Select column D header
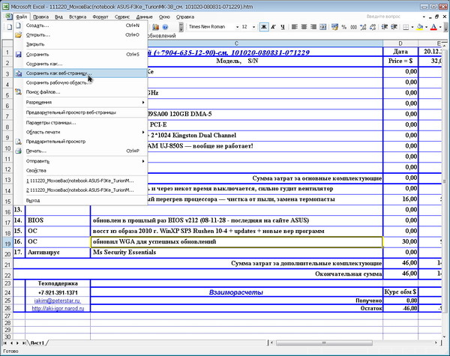The image size is (450, 356). (400, 43)
